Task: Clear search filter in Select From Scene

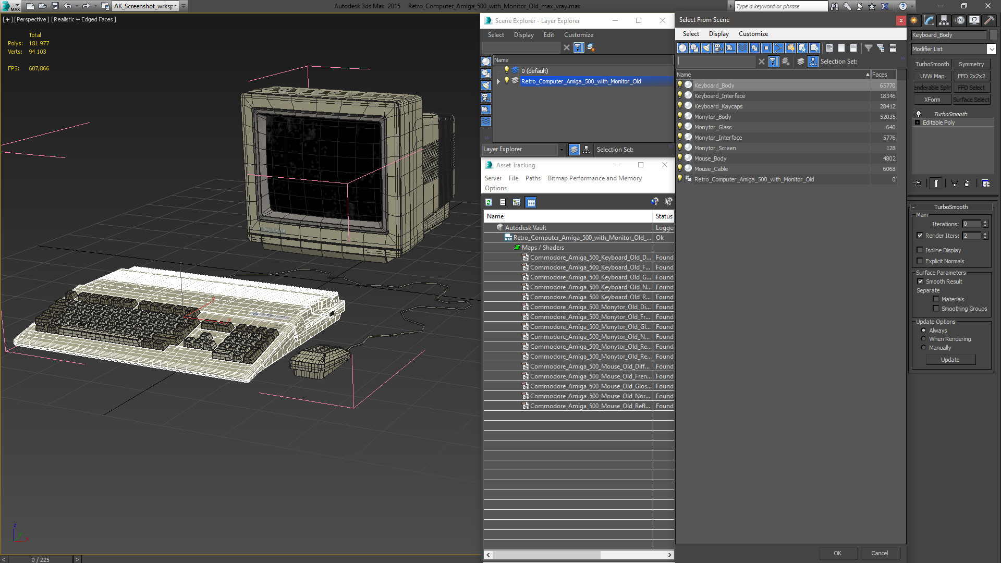Action: point(762,62)
